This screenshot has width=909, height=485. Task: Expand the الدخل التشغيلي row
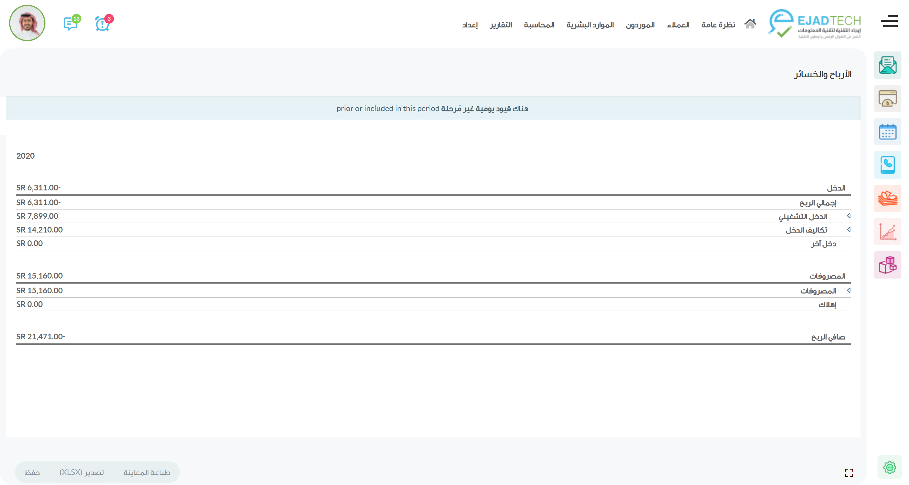[849, 216]
